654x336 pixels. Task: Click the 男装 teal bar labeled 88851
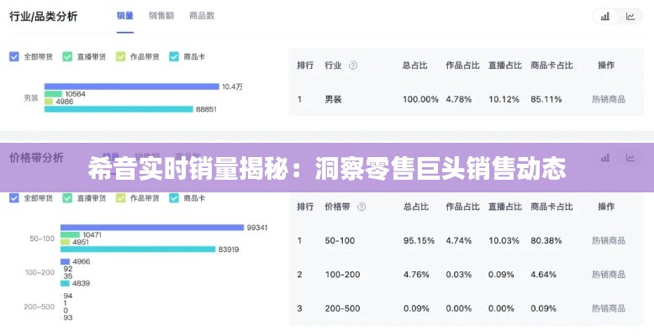coord(119,109)
